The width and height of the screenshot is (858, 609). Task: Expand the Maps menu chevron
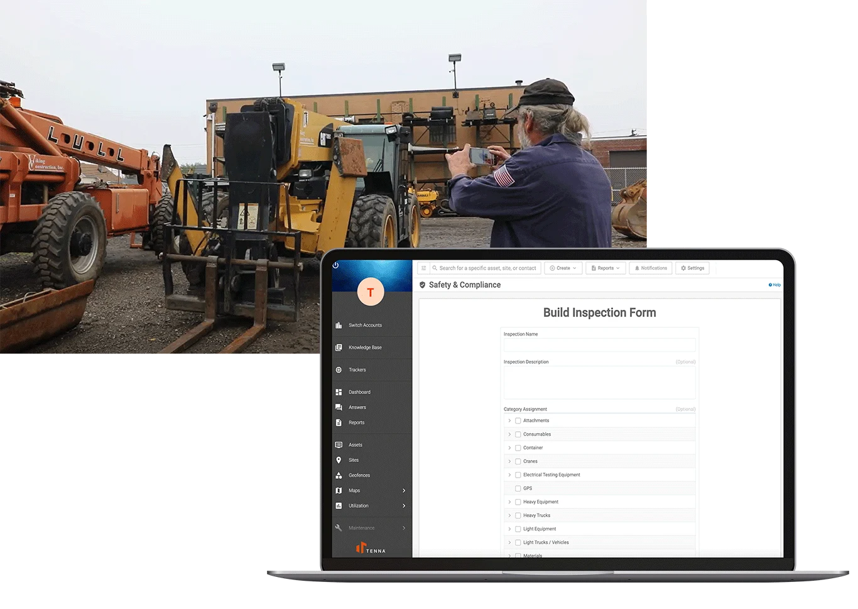405,490
